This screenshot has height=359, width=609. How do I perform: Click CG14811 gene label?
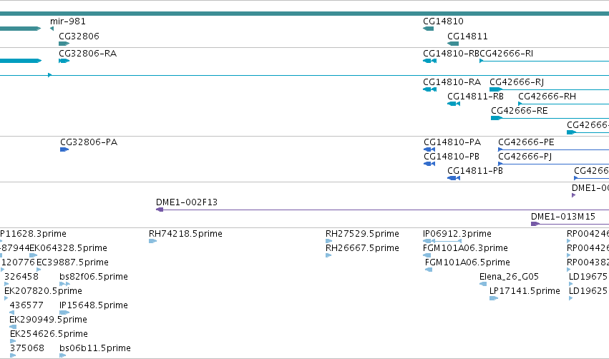[467, 36]
